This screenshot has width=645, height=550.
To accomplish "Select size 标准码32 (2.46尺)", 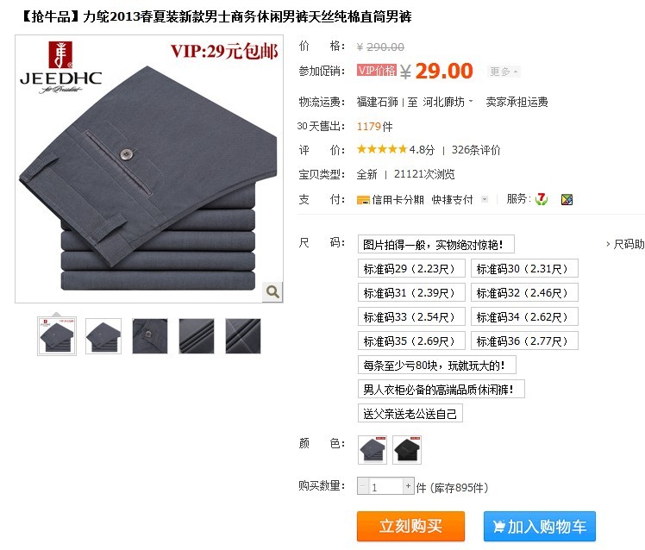I will 524,293.
